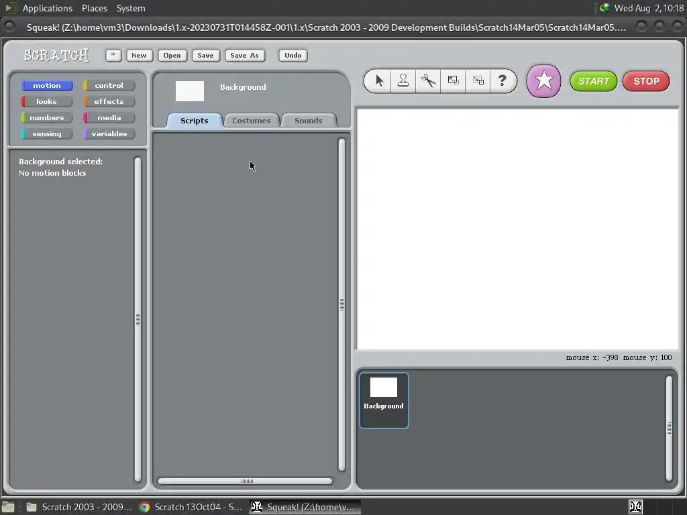Click the Squeak! taskbar item

click(305, 507)
